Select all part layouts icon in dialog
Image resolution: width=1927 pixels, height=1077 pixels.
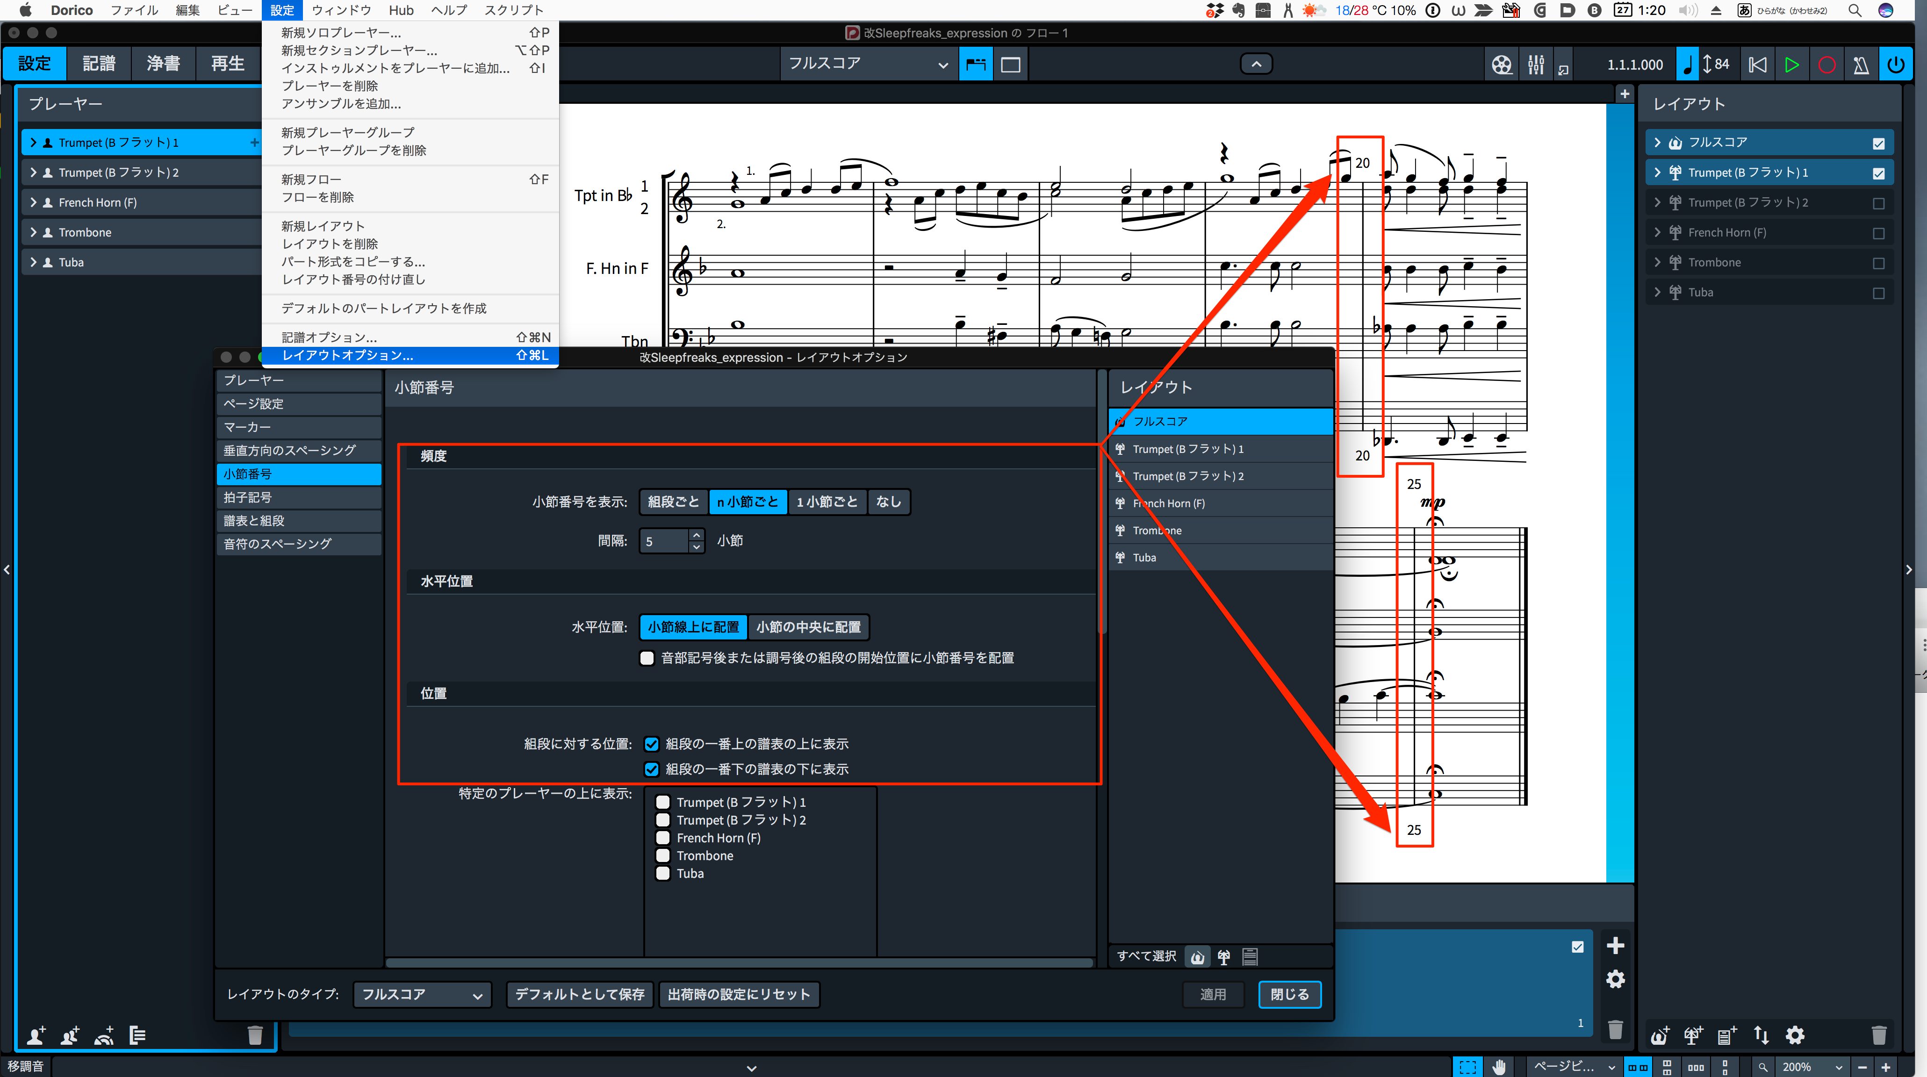coord(1224,956)
